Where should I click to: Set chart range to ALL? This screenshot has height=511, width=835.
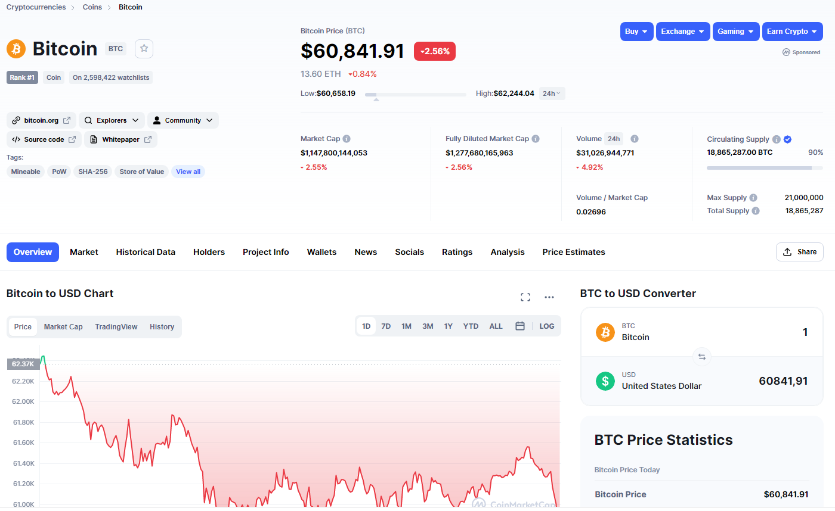496,326
